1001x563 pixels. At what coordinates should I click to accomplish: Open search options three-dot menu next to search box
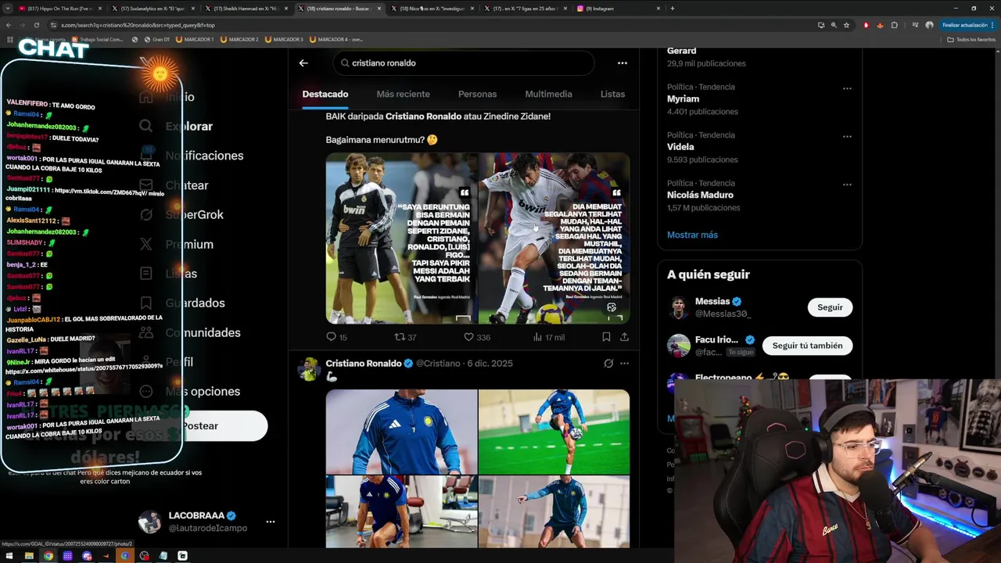tap(622, 63)
